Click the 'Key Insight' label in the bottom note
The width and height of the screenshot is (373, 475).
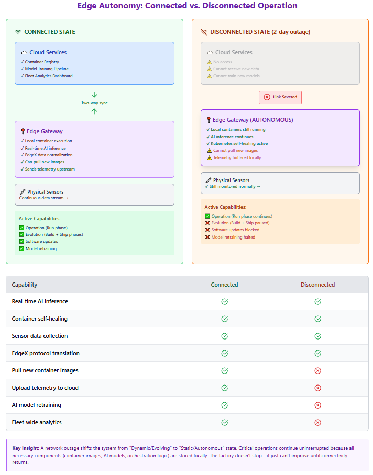26,448
